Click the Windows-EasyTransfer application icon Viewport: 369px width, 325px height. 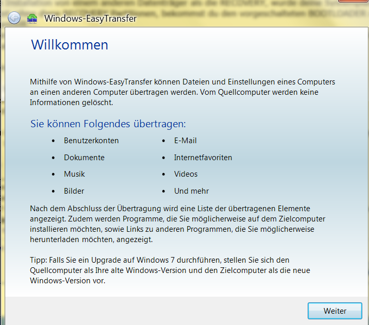pyautogui.click(x=32, y=19)
